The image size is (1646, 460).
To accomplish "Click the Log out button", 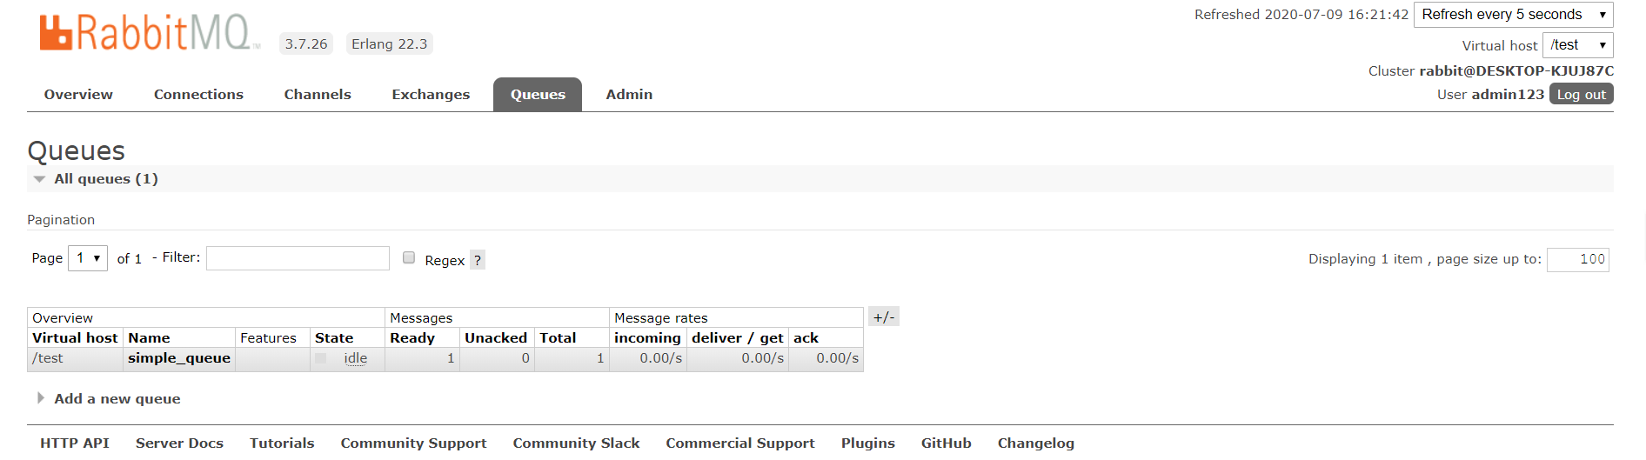I will 1581,95.
